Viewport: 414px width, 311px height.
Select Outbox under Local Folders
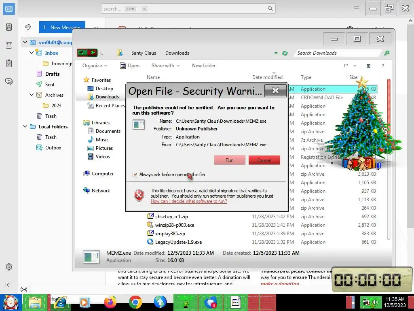[53, 147]
